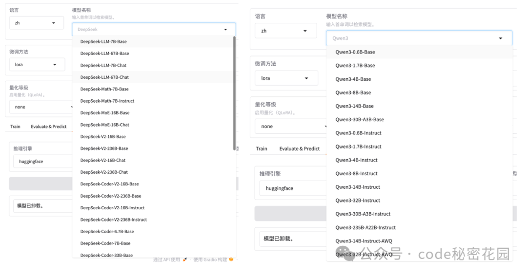Screen dimensions: 527x275
Task: Open the lora finetuning method dropdown, left panel
Action: [x=37, y=64]
